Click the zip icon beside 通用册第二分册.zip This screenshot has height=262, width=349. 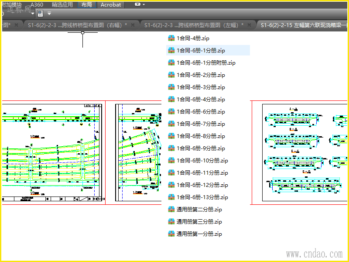click(171, 210)
